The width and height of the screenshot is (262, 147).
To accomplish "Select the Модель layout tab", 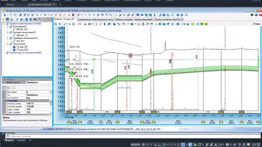I will coord(9,140).
